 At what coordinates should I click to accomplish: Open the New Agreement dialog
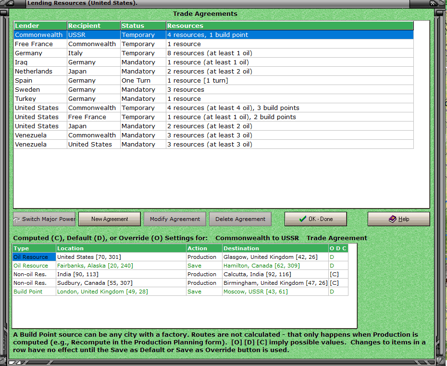point(110,219)
